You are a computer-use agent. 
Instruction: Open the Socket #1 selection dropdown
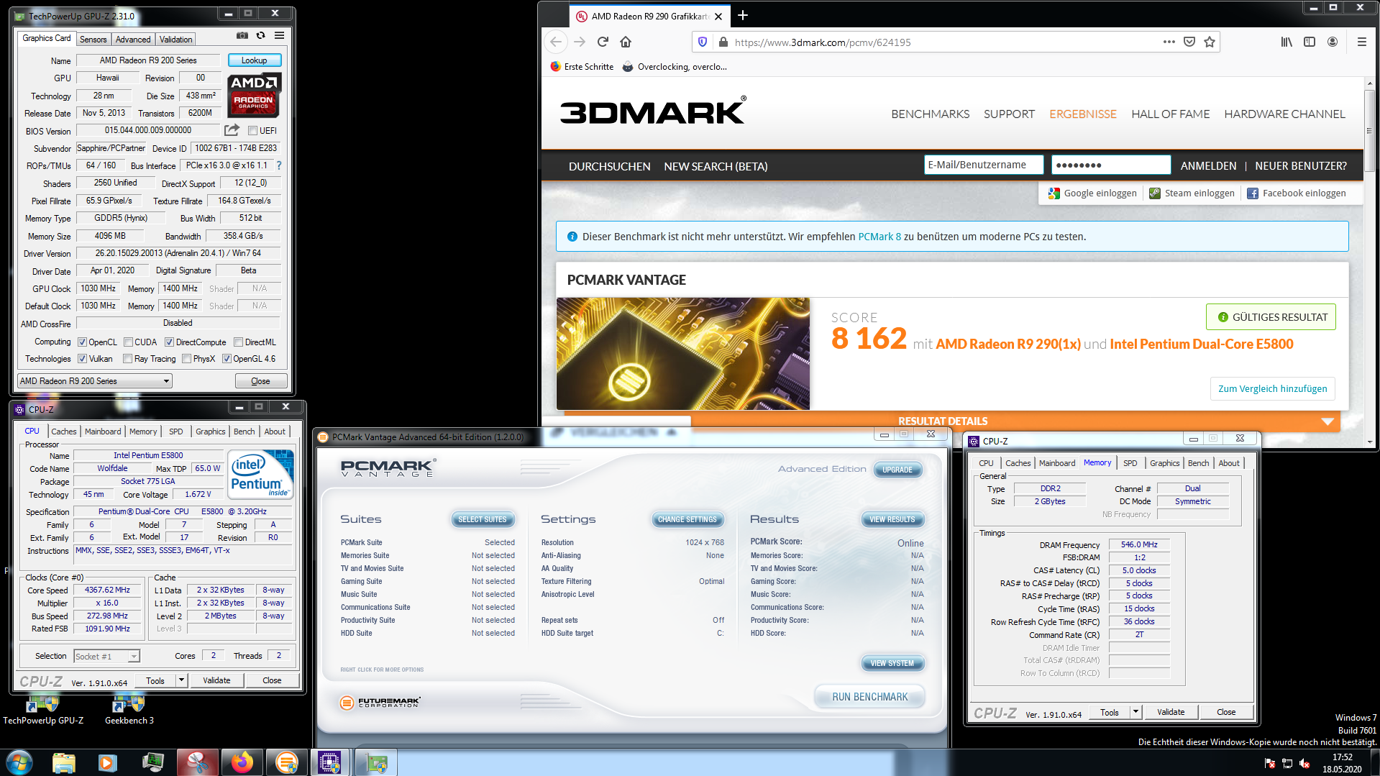[106, 656]
